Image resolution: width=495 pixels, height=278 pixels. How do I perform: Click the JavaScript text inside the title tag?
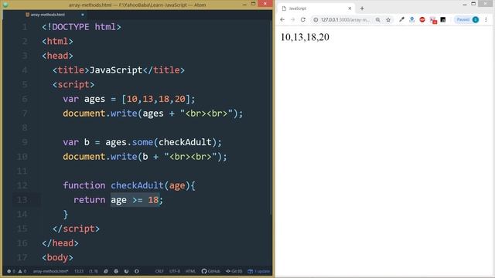[116, 70]
